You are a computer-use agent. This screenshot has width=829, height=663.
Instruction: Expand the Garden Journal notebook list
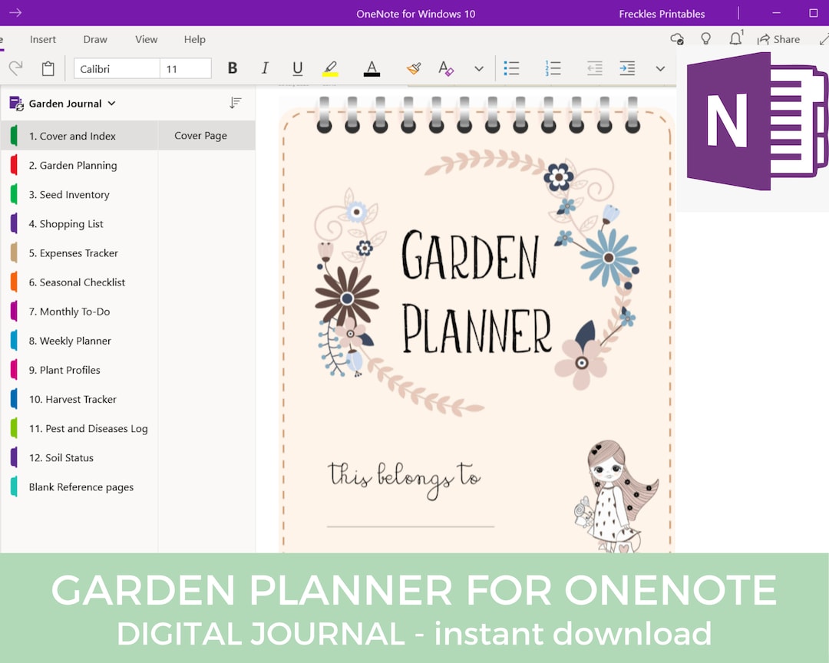click(x=112, y=103)
